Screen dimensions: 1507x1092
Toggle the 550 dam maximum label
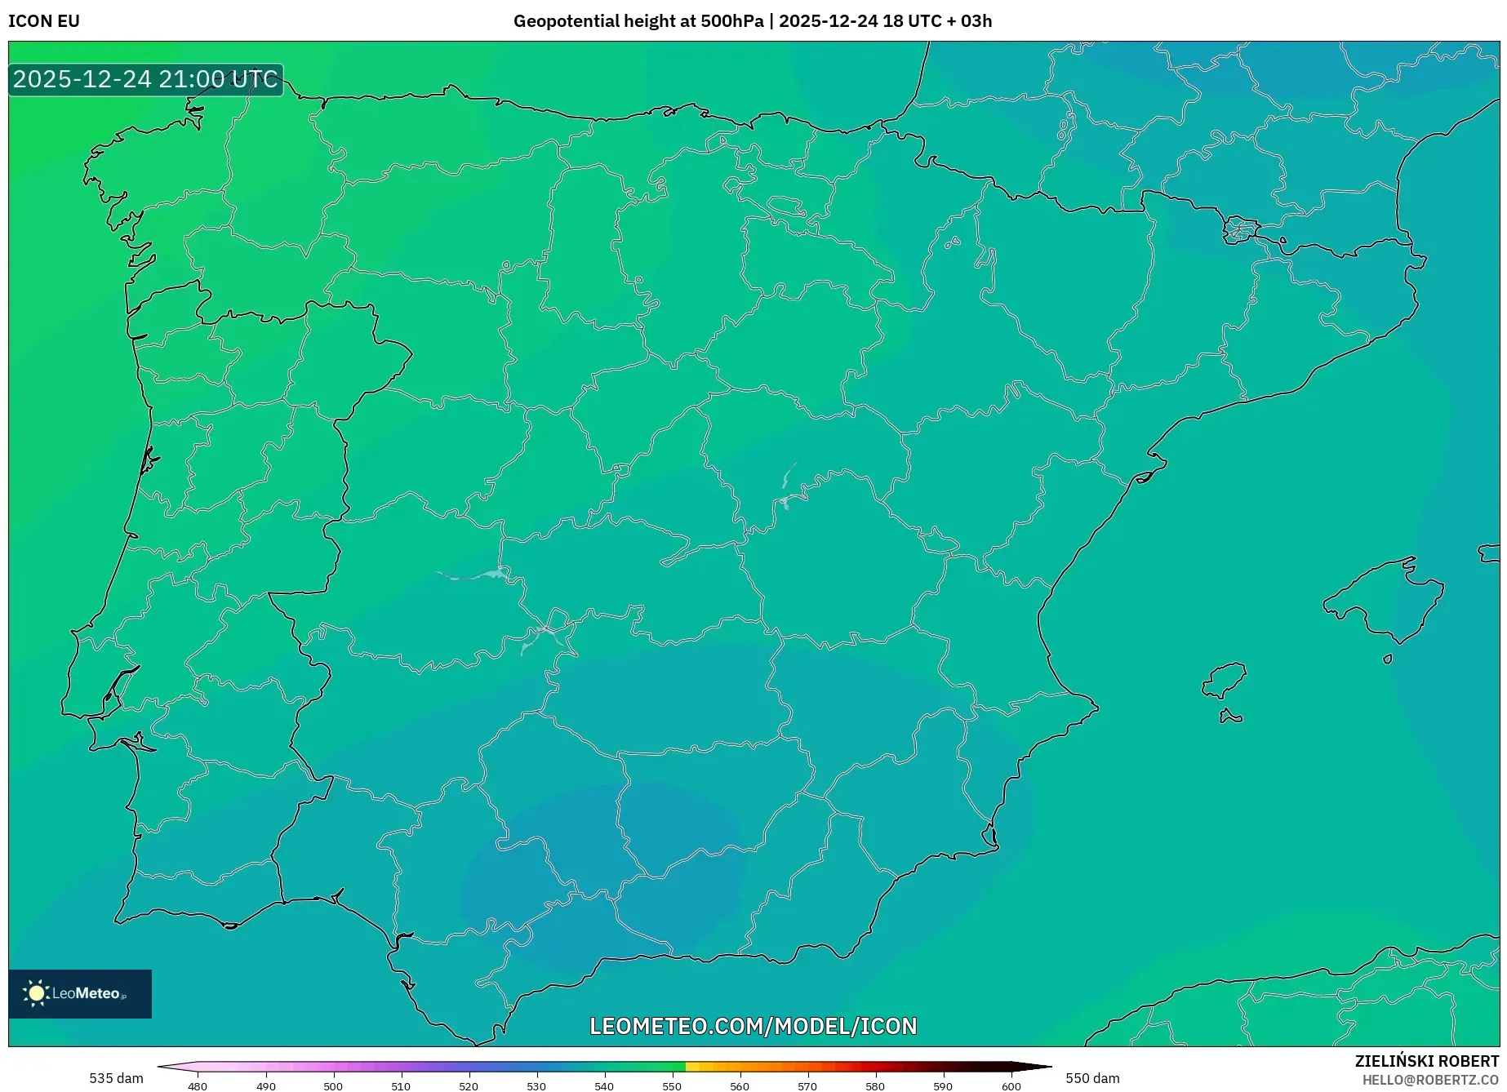point(1092,1077)
